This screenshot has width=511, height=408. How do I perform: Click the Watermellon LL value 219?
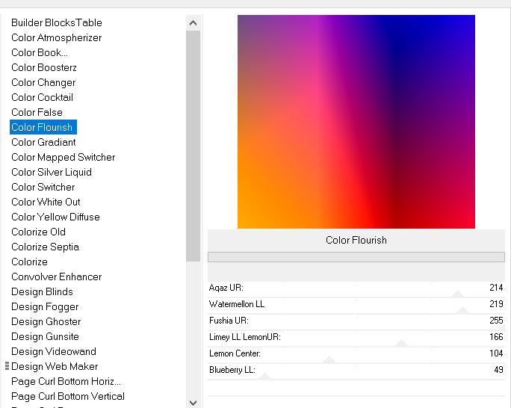coord(496,303)
